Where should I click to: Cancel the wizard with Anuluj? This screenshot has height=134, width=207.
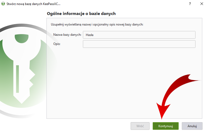pos(192,126)
